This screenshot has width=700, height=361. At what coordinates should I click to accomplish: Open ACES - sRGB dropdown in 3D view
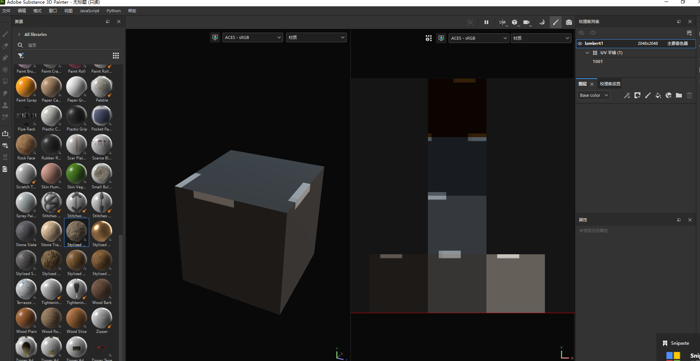pos(253,37)
